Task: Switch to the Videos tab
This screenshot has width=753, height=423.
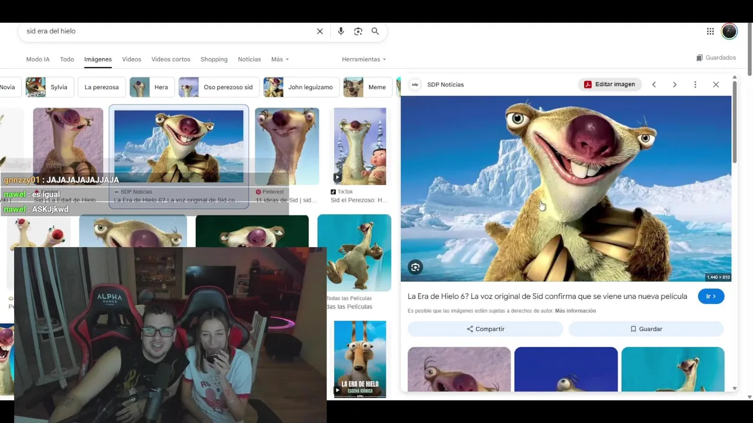Action: [x=132, y=59]
